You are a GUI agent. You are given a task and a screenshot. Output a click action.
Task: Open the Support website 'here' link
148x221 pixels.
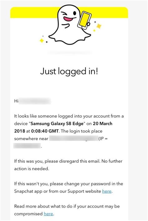(x=107, y=191)
